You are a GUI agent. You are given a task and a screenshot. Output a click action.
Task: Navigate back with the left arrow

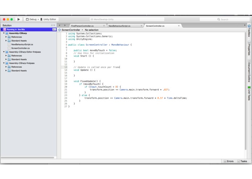(x=59, y=25)
